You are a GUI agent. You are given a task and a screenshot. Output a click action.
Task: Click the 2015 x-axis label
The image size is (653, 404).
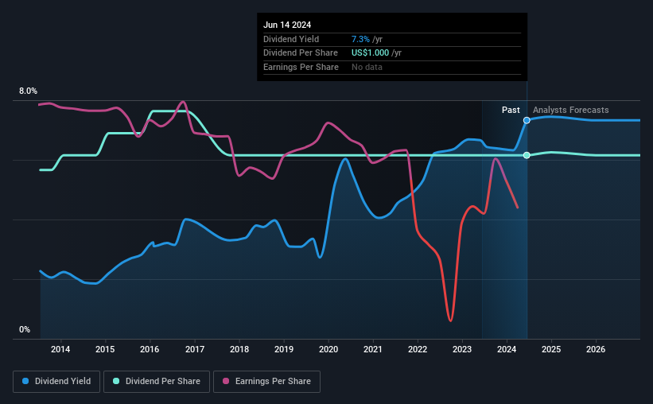[105, 349]
